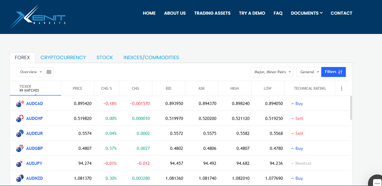382x186 pixels.
Task: Click AUDGBP change 0.57%
Action: pyautogui.click(x=111, y=148)
